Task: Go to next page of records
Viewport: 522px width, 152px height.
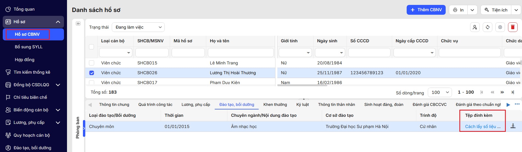Action: point(502,92)
